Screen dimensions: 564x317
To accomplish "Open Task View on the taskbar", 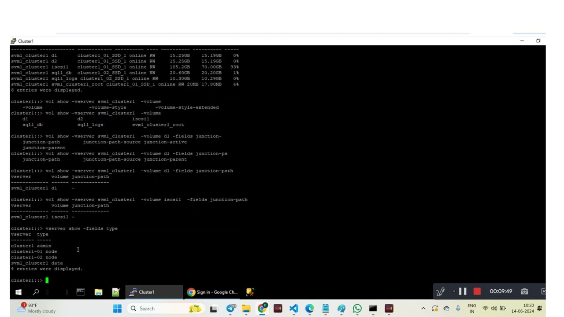I will coord(213,309).
